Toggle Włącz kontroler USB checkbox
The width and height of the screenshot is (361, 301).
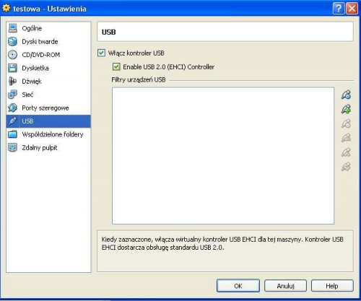pos(101,53)
